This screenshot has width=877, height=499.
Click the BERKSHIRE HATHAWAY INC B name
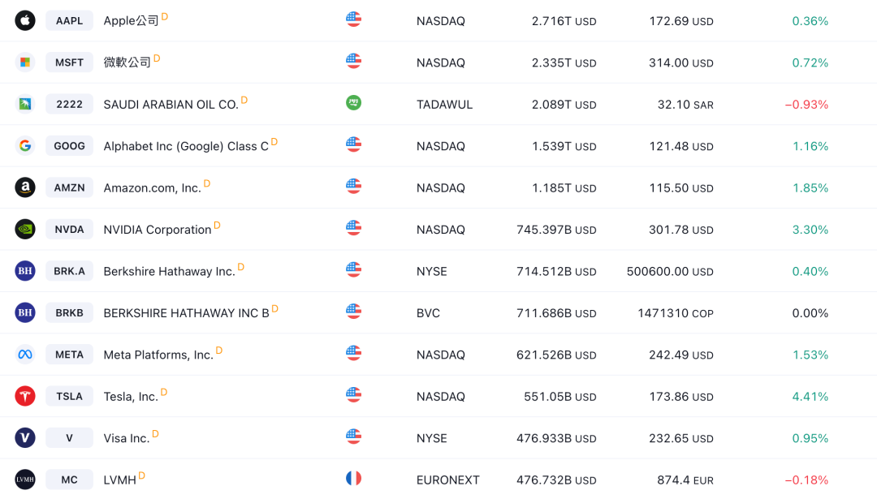186,313
